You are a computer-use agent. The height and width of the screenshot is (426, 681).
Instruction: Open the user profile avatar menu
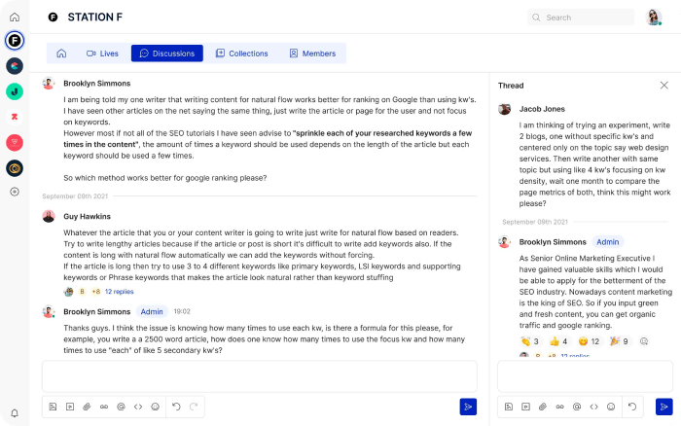click(x=654, y=18)
